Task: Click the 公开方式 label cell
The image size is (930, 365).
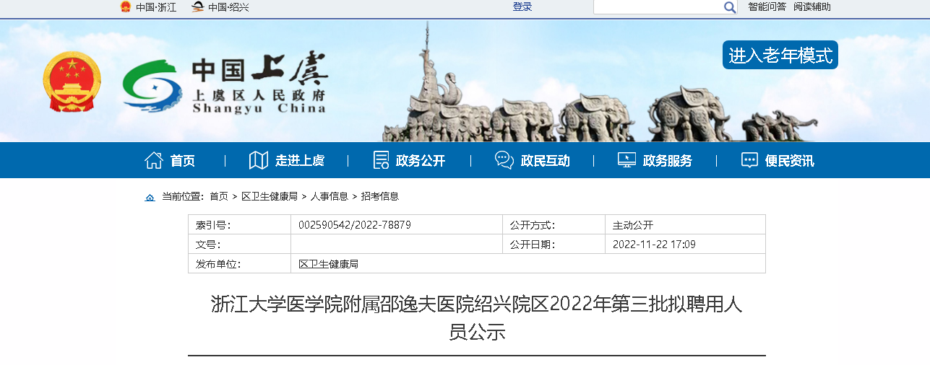Action: coord(554,225)
